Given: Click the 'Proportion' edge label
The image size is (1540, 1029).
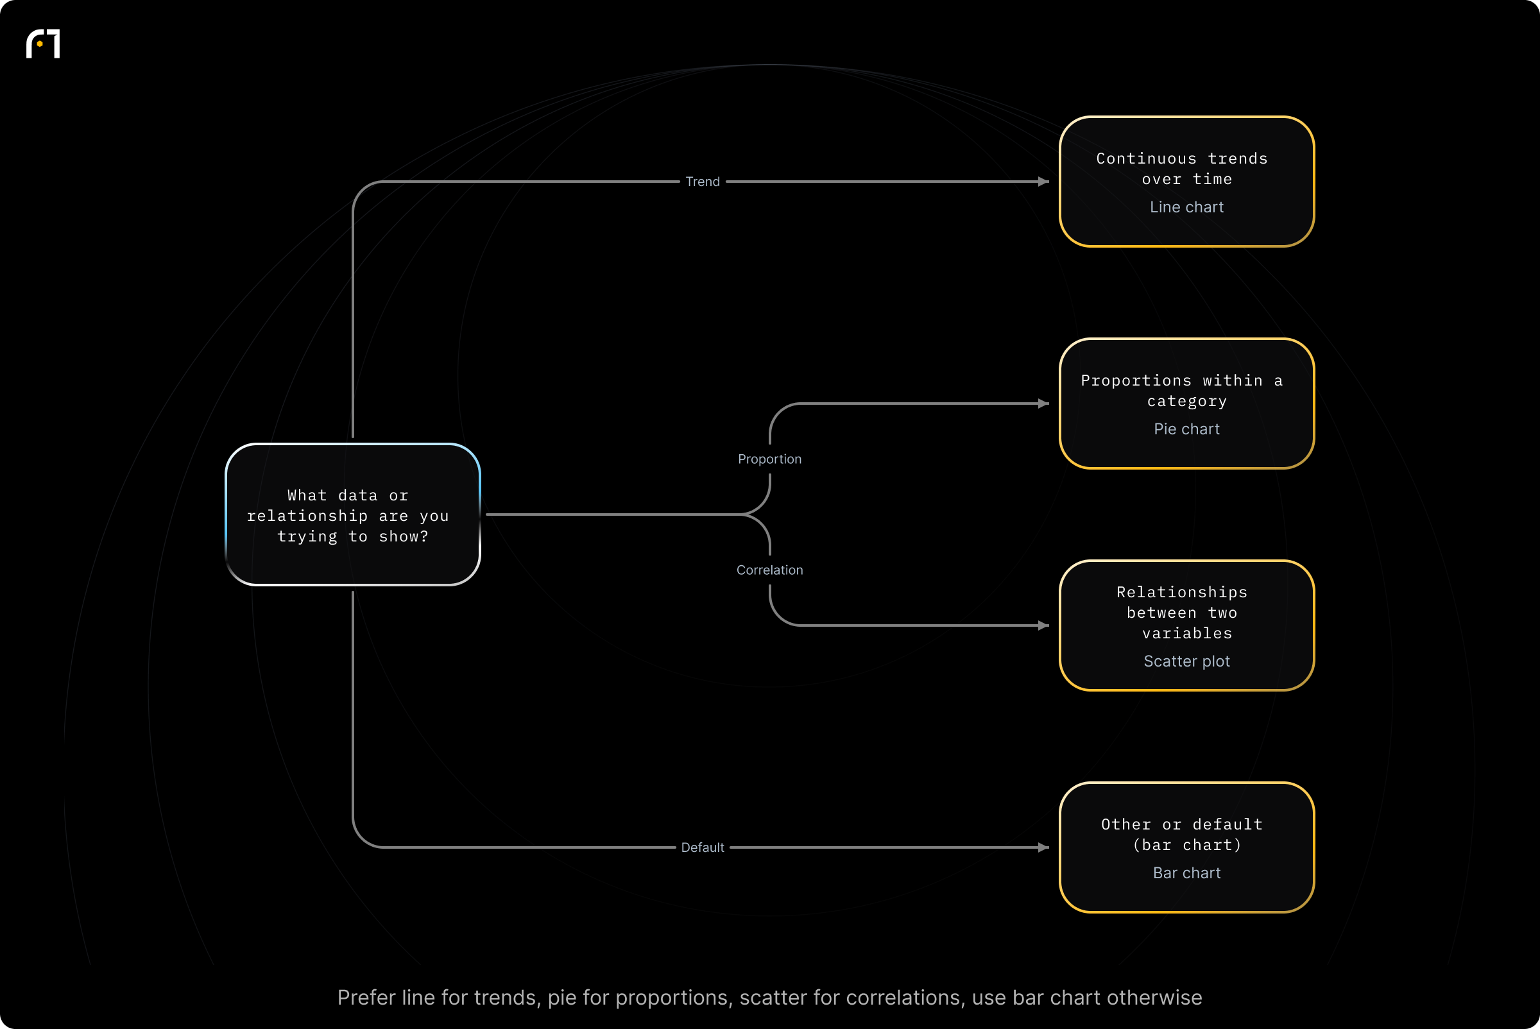Looking at the screenshot, I should tap(769, 459).
